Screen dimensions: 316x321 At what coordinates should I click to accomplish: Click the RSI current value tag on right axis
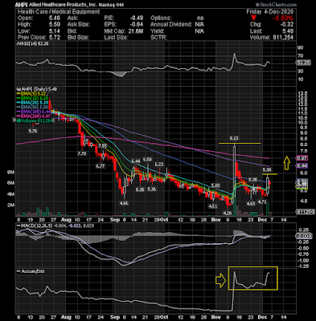(303, 63)
